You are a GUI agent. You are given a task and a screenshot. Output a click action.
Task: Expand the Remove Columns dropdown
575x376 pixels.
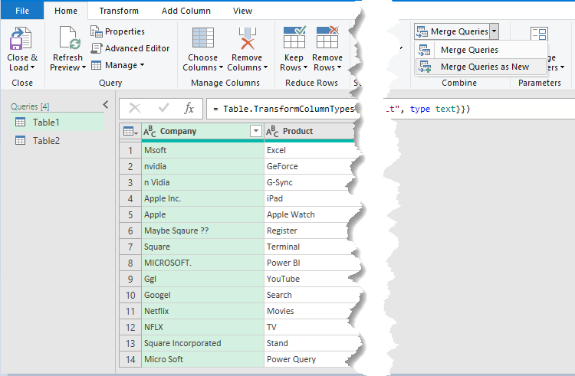click(x=265, y=67)
